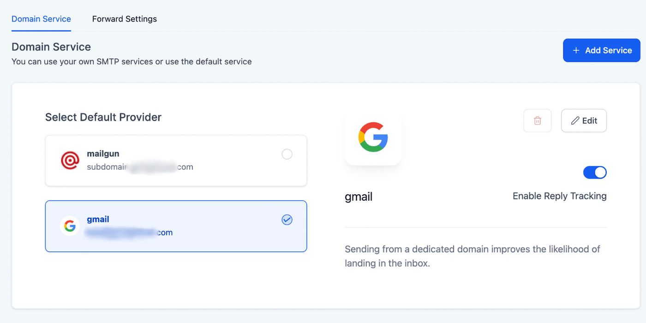Select the mailgun radio button
Image resolution: width=646 pixels, height=323 pixels.
point(287,154)
